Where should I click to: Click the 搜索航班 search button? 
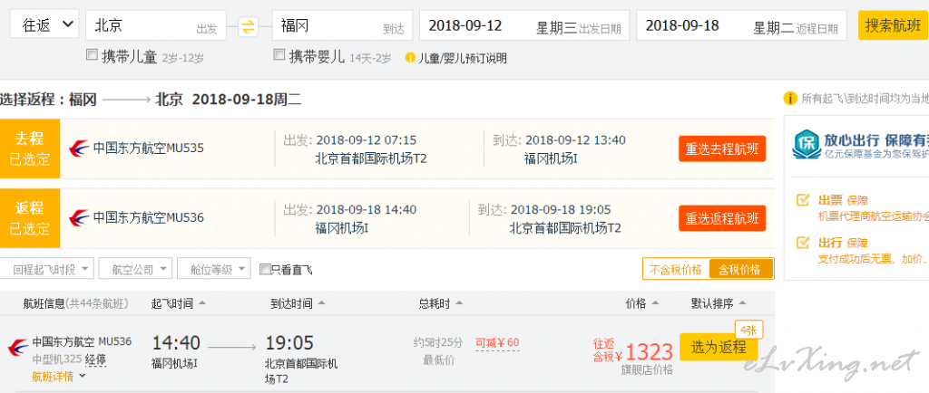point(893,25)
